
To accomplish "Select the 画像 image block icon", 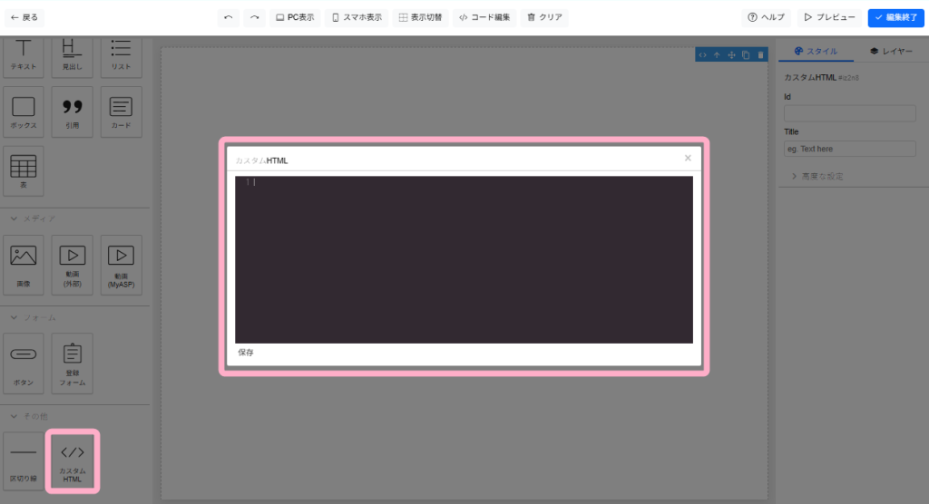I will coord(23,264).
